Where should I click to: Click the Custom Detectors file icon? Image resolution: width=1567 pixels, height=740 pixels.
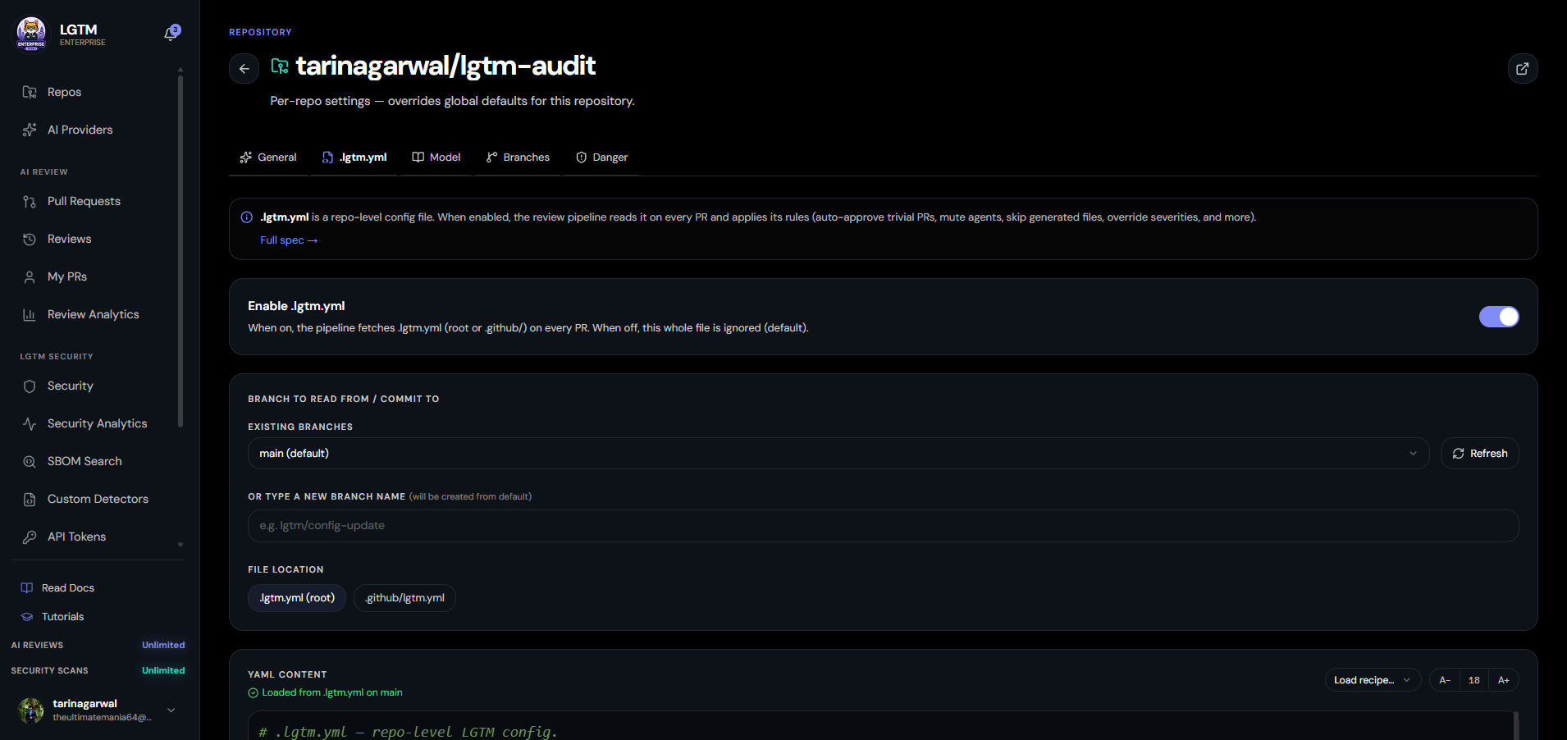[x=30, y=499]
